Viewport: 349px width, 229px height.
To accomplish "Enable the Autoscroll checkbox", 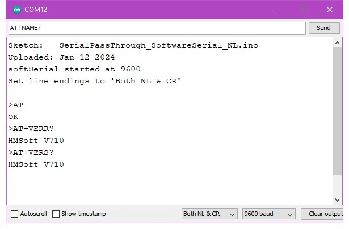I will point(15,214).
